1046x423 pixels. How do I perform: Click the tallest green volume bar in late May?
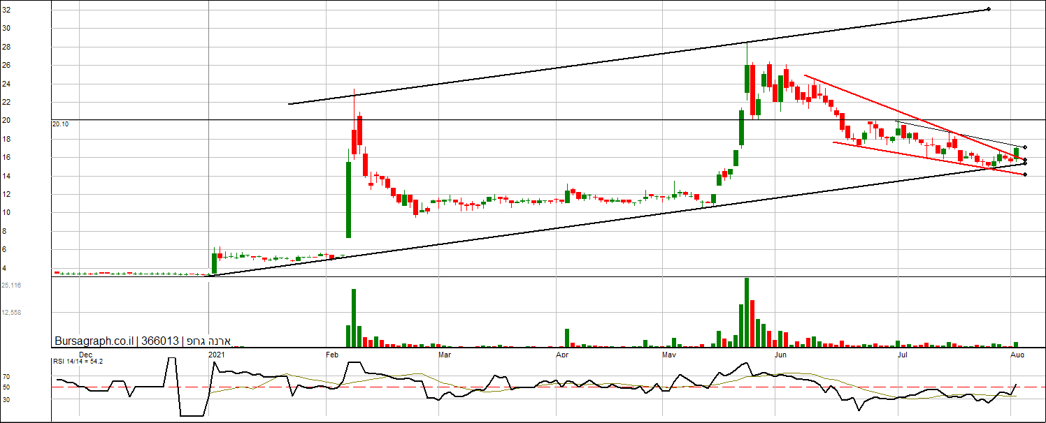(747, 313)
